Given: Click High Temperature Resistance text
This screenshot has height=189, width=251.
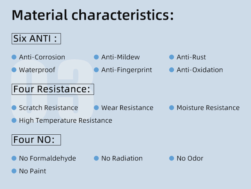Looking at the screenshot, I should 66,121.
